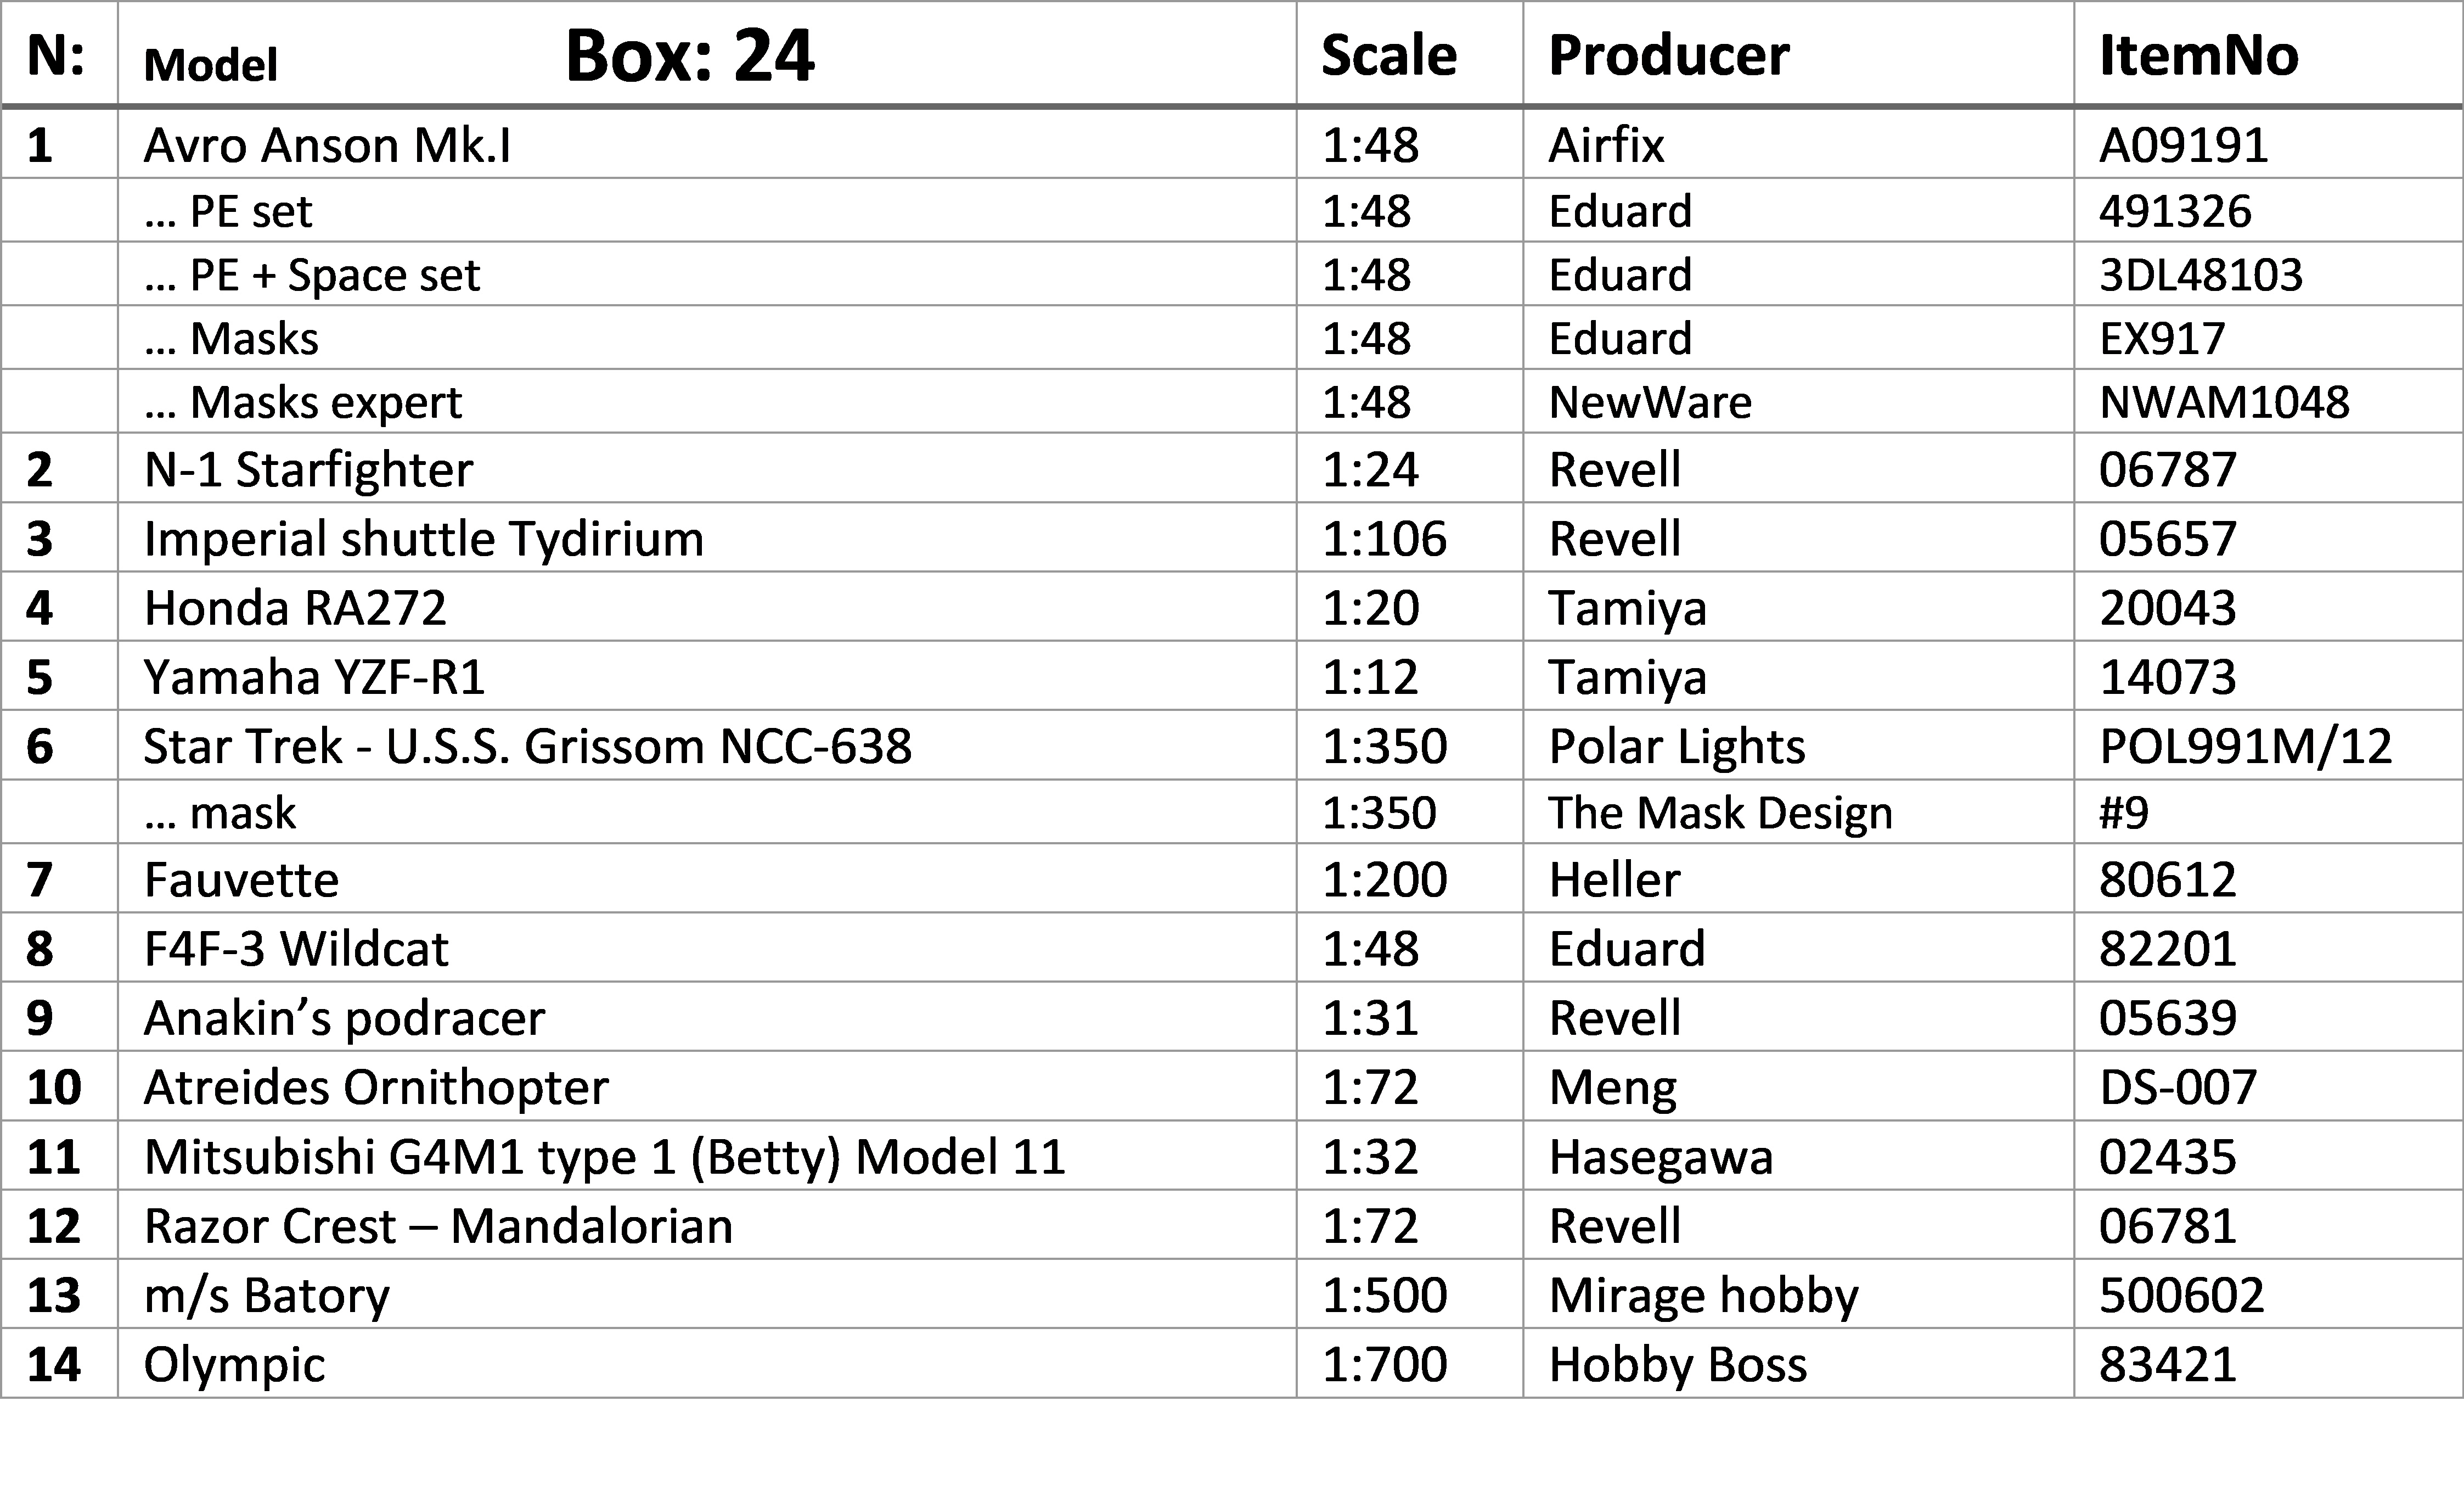
Task: Select Star Trek U.S.S. Grissom cell
Action: tap(707, 744)
